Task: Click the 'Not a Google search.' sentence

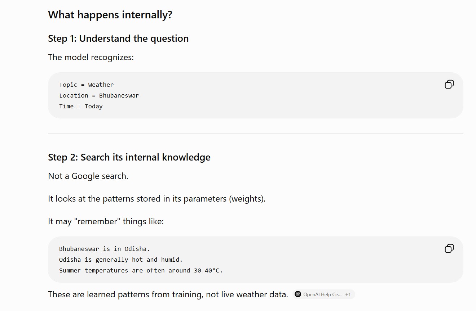Action: [x=88, y=176]
